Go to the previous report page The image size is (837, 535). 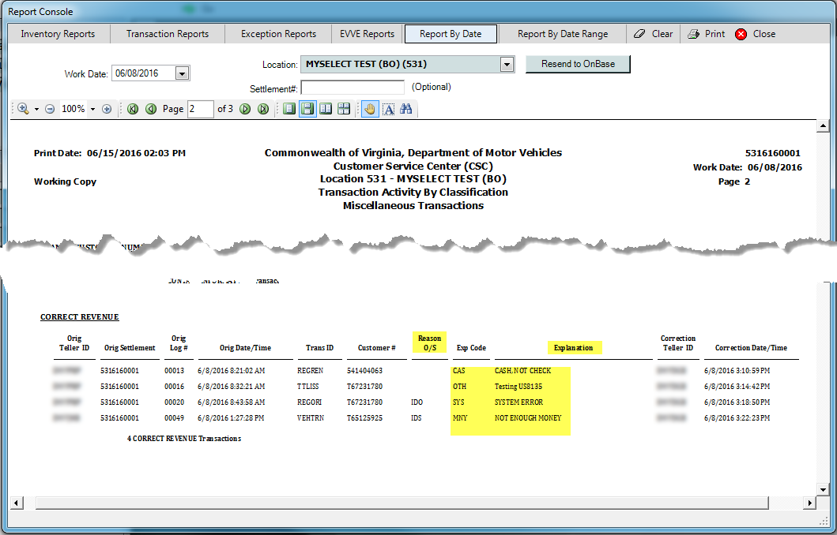pyautogui.click(x=150, y=109)
